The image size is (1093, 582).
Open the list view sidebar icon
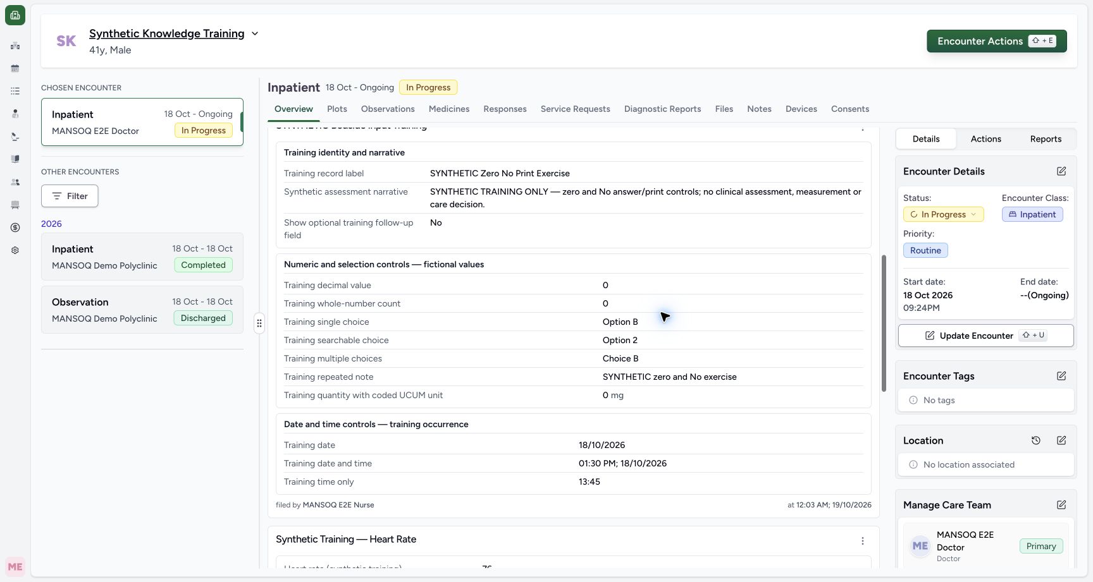pos(15,91)
